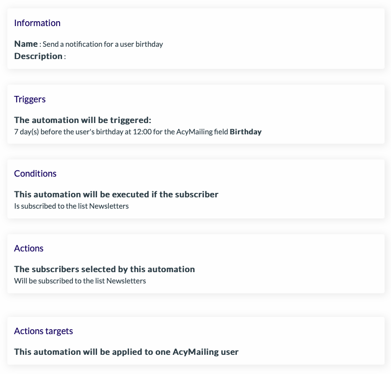Click the Description label
This screenshot has width=391, height=374.
click(38, 56)
